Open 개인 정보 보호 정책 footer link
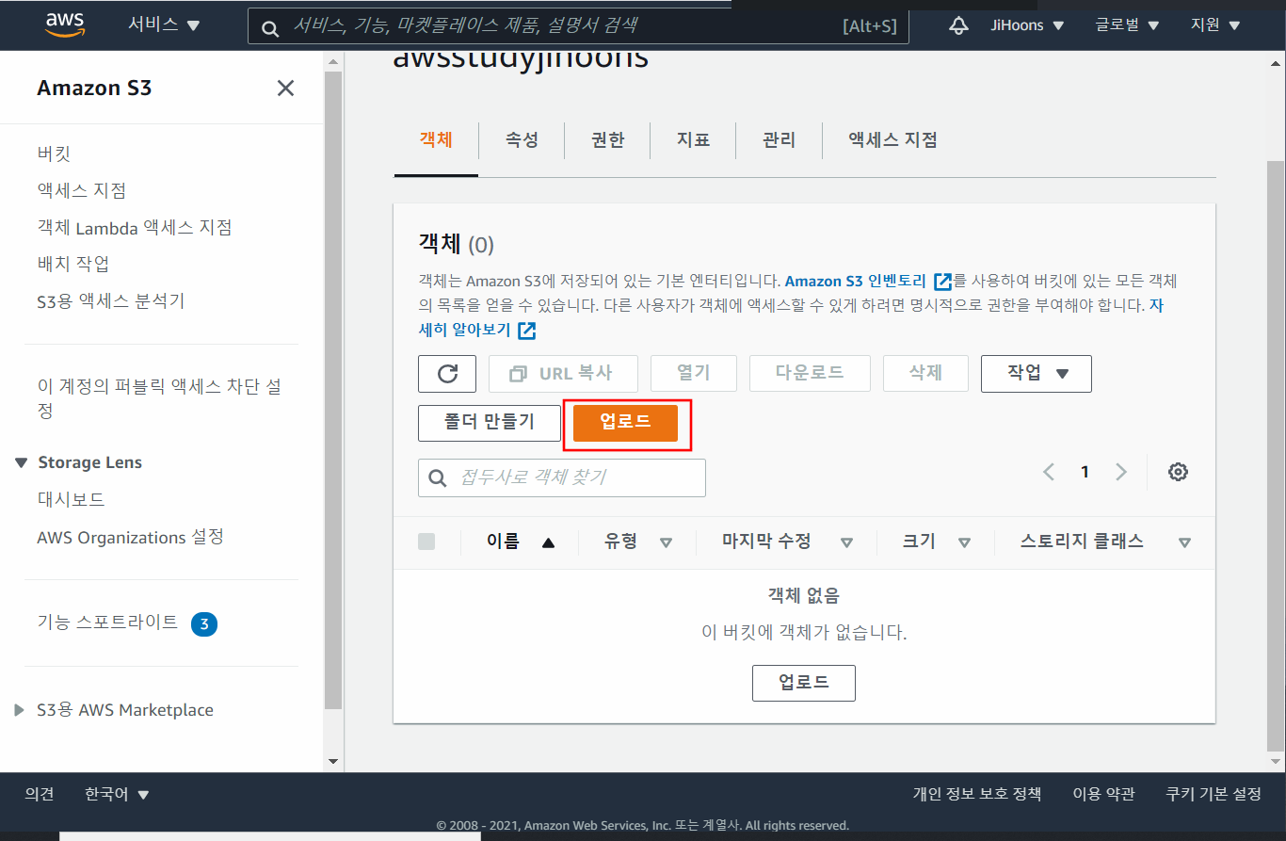Screen dimensions: 1286x841 (x=977, y=794)
